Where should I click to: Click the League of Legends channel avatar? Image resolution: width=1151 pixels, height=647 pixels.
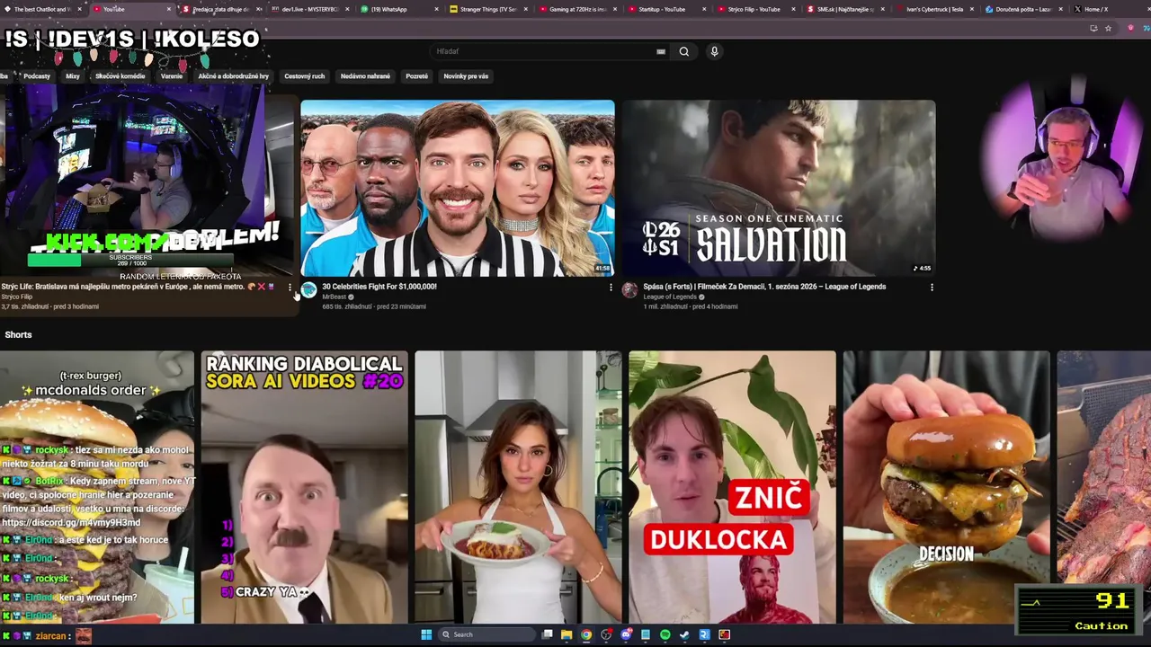[629, 289]
